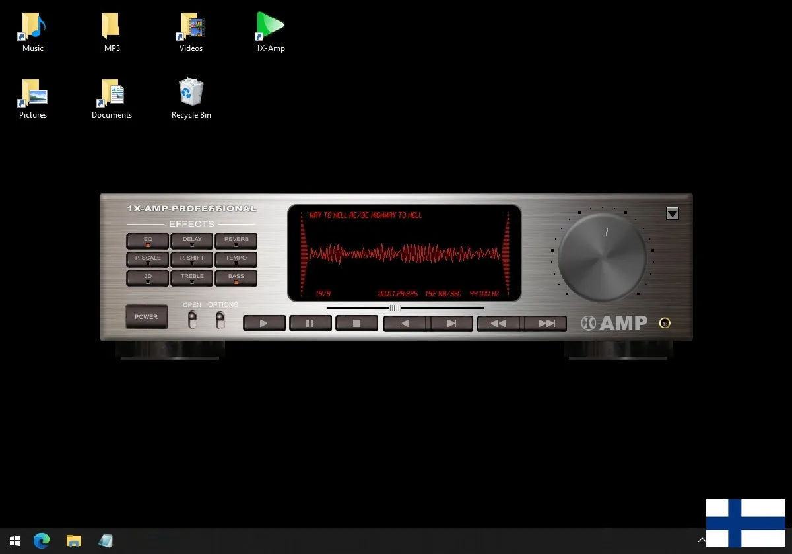792x554 pixels.
Task: Open the dropdown arrow at the amp's top right
Action: (x=672, y=213)
